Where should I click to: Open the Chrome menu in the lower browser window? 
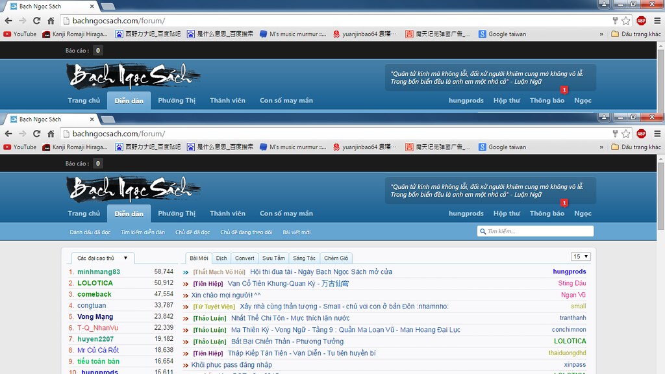(x=656, y=133)
